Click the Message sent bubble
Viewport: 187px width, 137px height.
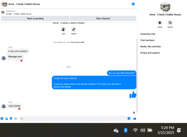click(15, 57)
